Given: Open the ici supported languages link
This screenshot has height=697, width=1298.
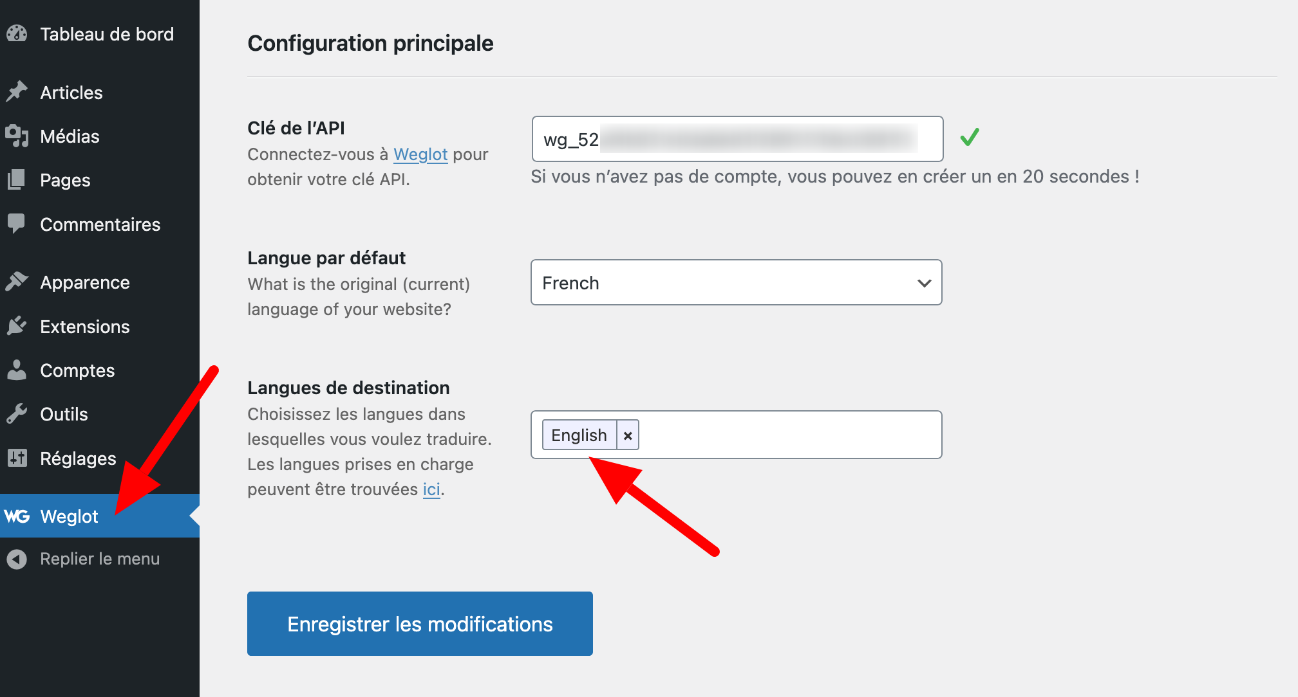Looking at the screenshot, I should click(x=431, y=489).
